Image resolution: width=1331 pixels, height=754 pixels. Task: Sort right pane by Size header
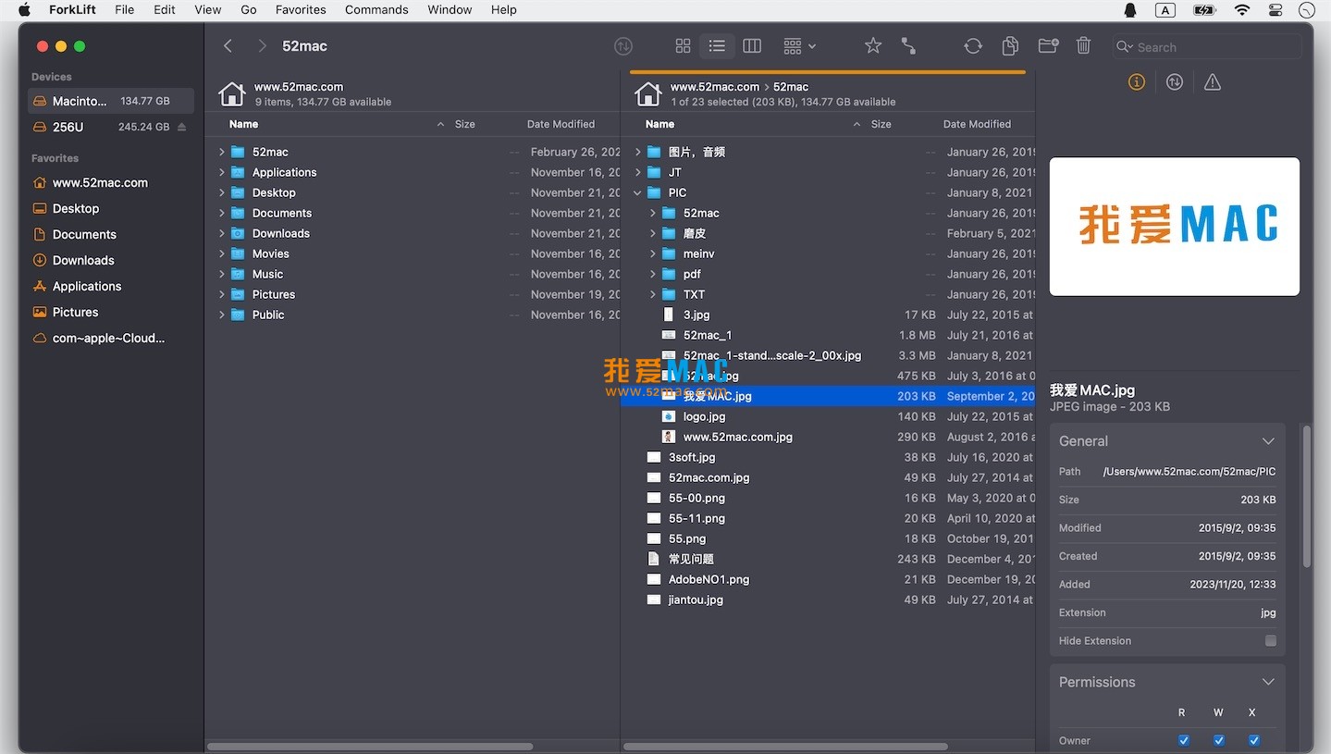click(881, 124)
